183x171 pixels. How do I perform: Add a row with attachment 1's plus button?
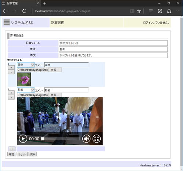(11, 67)
